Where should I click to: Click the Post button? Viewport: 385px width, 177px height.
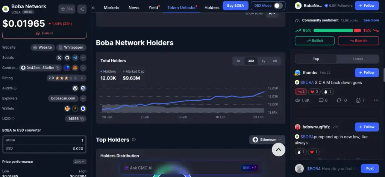coord(370,168)
